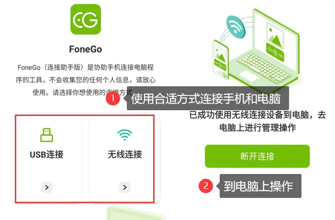This screenshot has width=335, height=220.
Task: Click the red step 2 badge
Action: click(206, 186)
